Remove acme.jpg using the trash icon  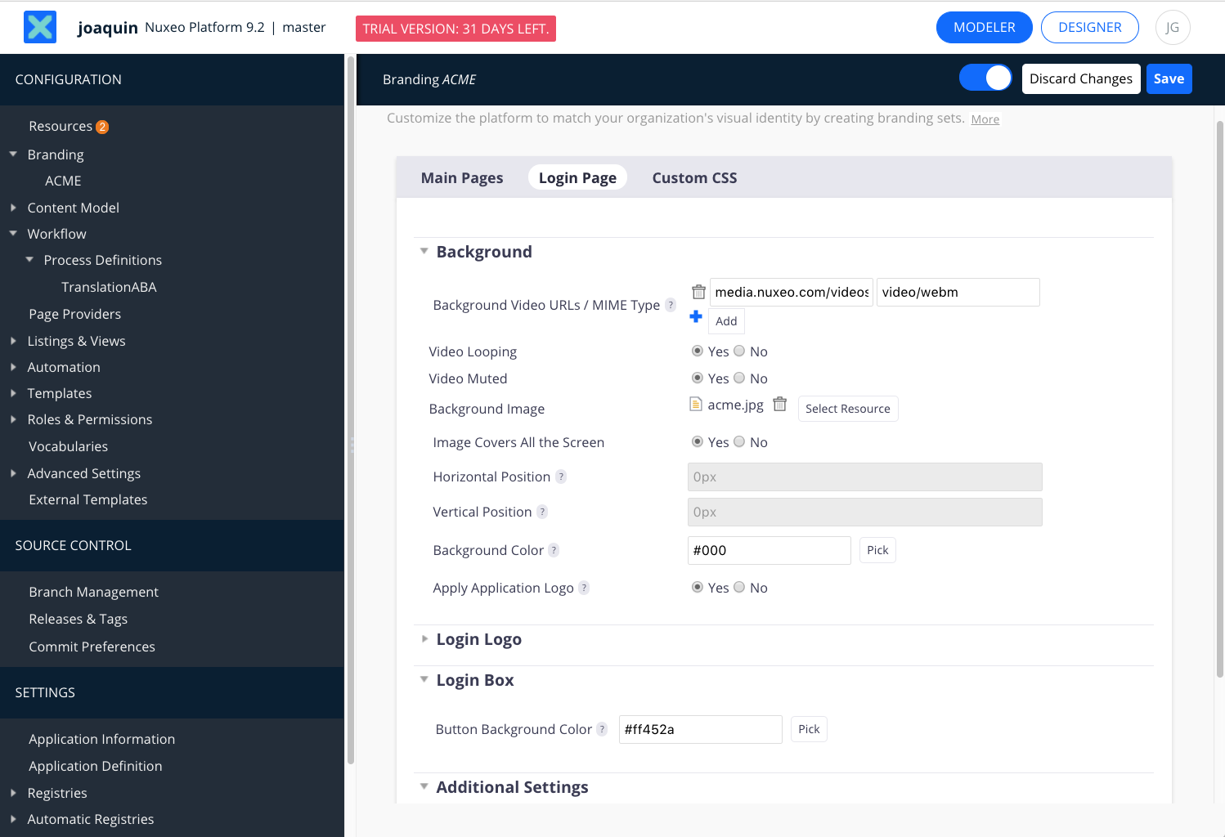pos(779,404)
